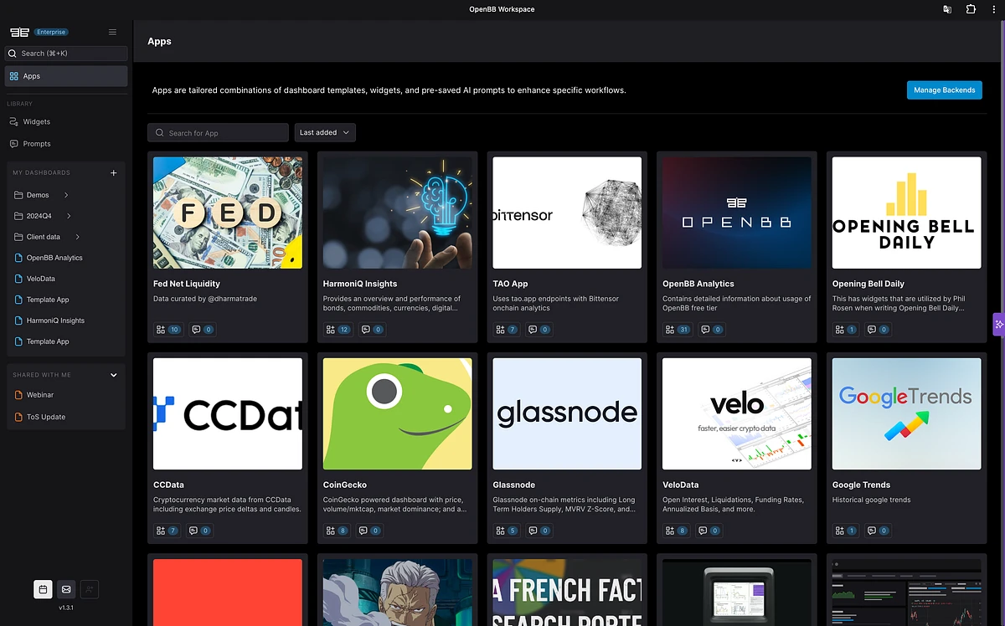Open the calendar icon at bottom left
This screenshot has height=626, width=1005.
coord(43,589)
